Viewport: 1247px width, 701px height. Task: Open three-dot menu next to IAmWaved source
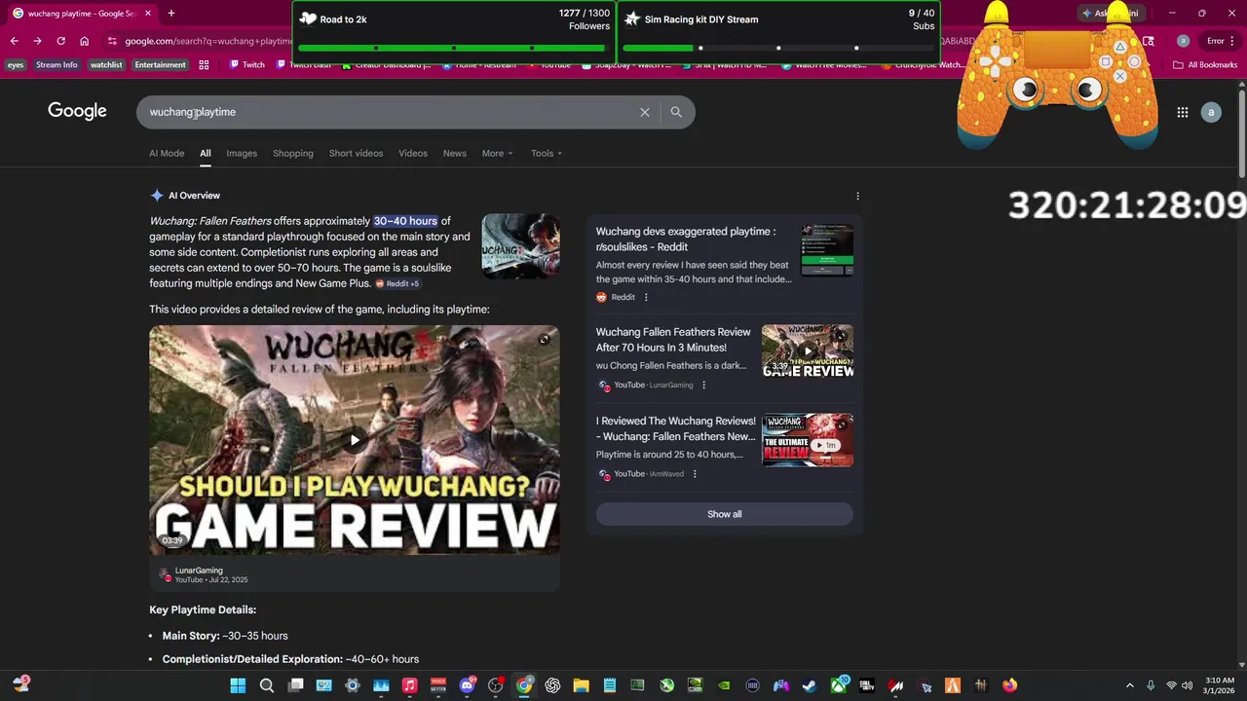coord(695,474)
